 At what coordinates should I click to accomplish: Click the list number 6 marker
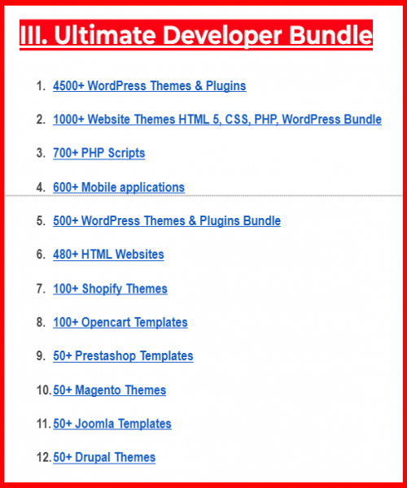tap(41, 255)
